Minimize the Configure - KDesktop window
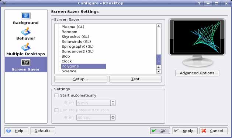 click(208, 3)
